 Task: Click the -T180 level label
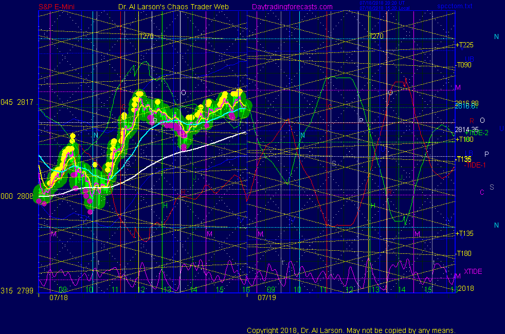(463, 253)
